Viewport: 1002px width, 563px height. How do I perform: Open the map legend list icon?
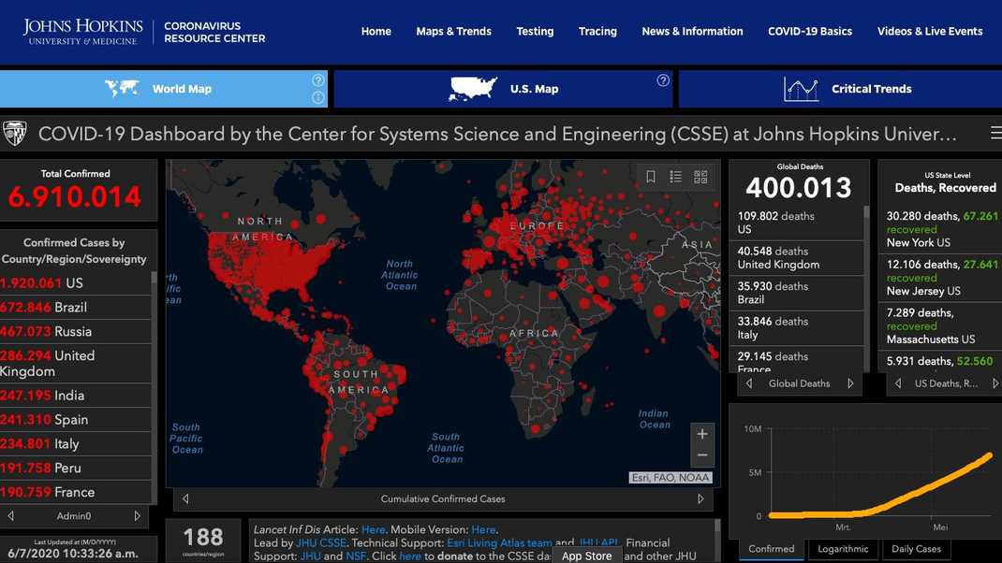coord(675,177)
